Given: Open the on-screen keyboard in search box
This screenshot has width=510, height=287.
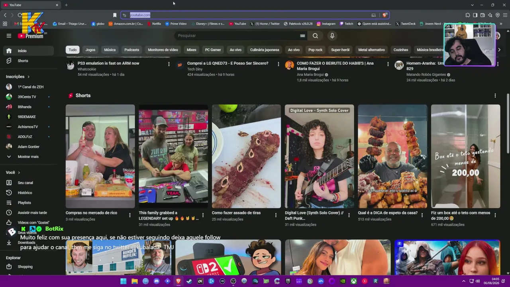Looking at the screenshot, I should coord(302,35).
